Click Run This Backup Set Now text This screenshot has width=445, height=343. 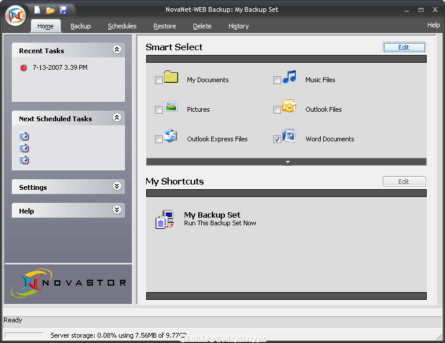220,224
